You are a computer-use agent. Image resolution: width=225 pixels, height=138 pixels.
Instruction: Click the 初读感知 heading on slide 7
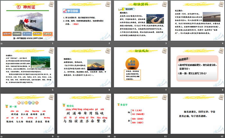tap(142, 51)
